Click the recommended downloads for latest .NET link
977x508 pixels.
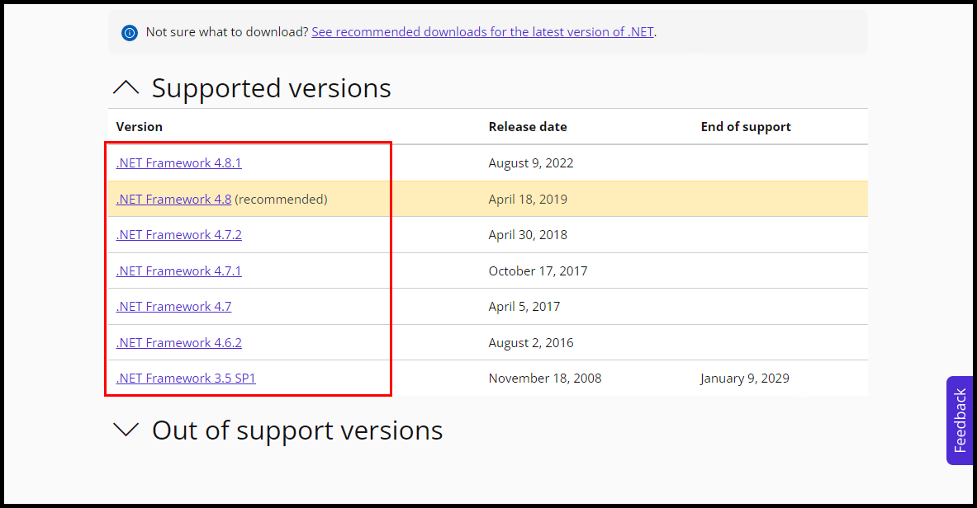point(482,31)
